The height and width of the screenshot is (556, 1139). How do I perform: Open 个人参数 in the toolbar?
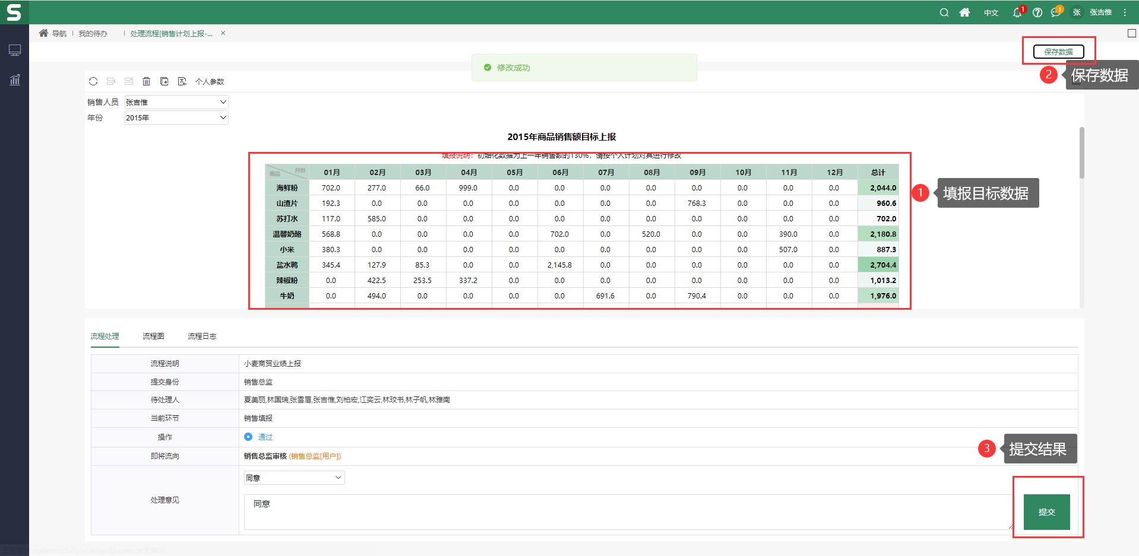(x=210, y=81)
